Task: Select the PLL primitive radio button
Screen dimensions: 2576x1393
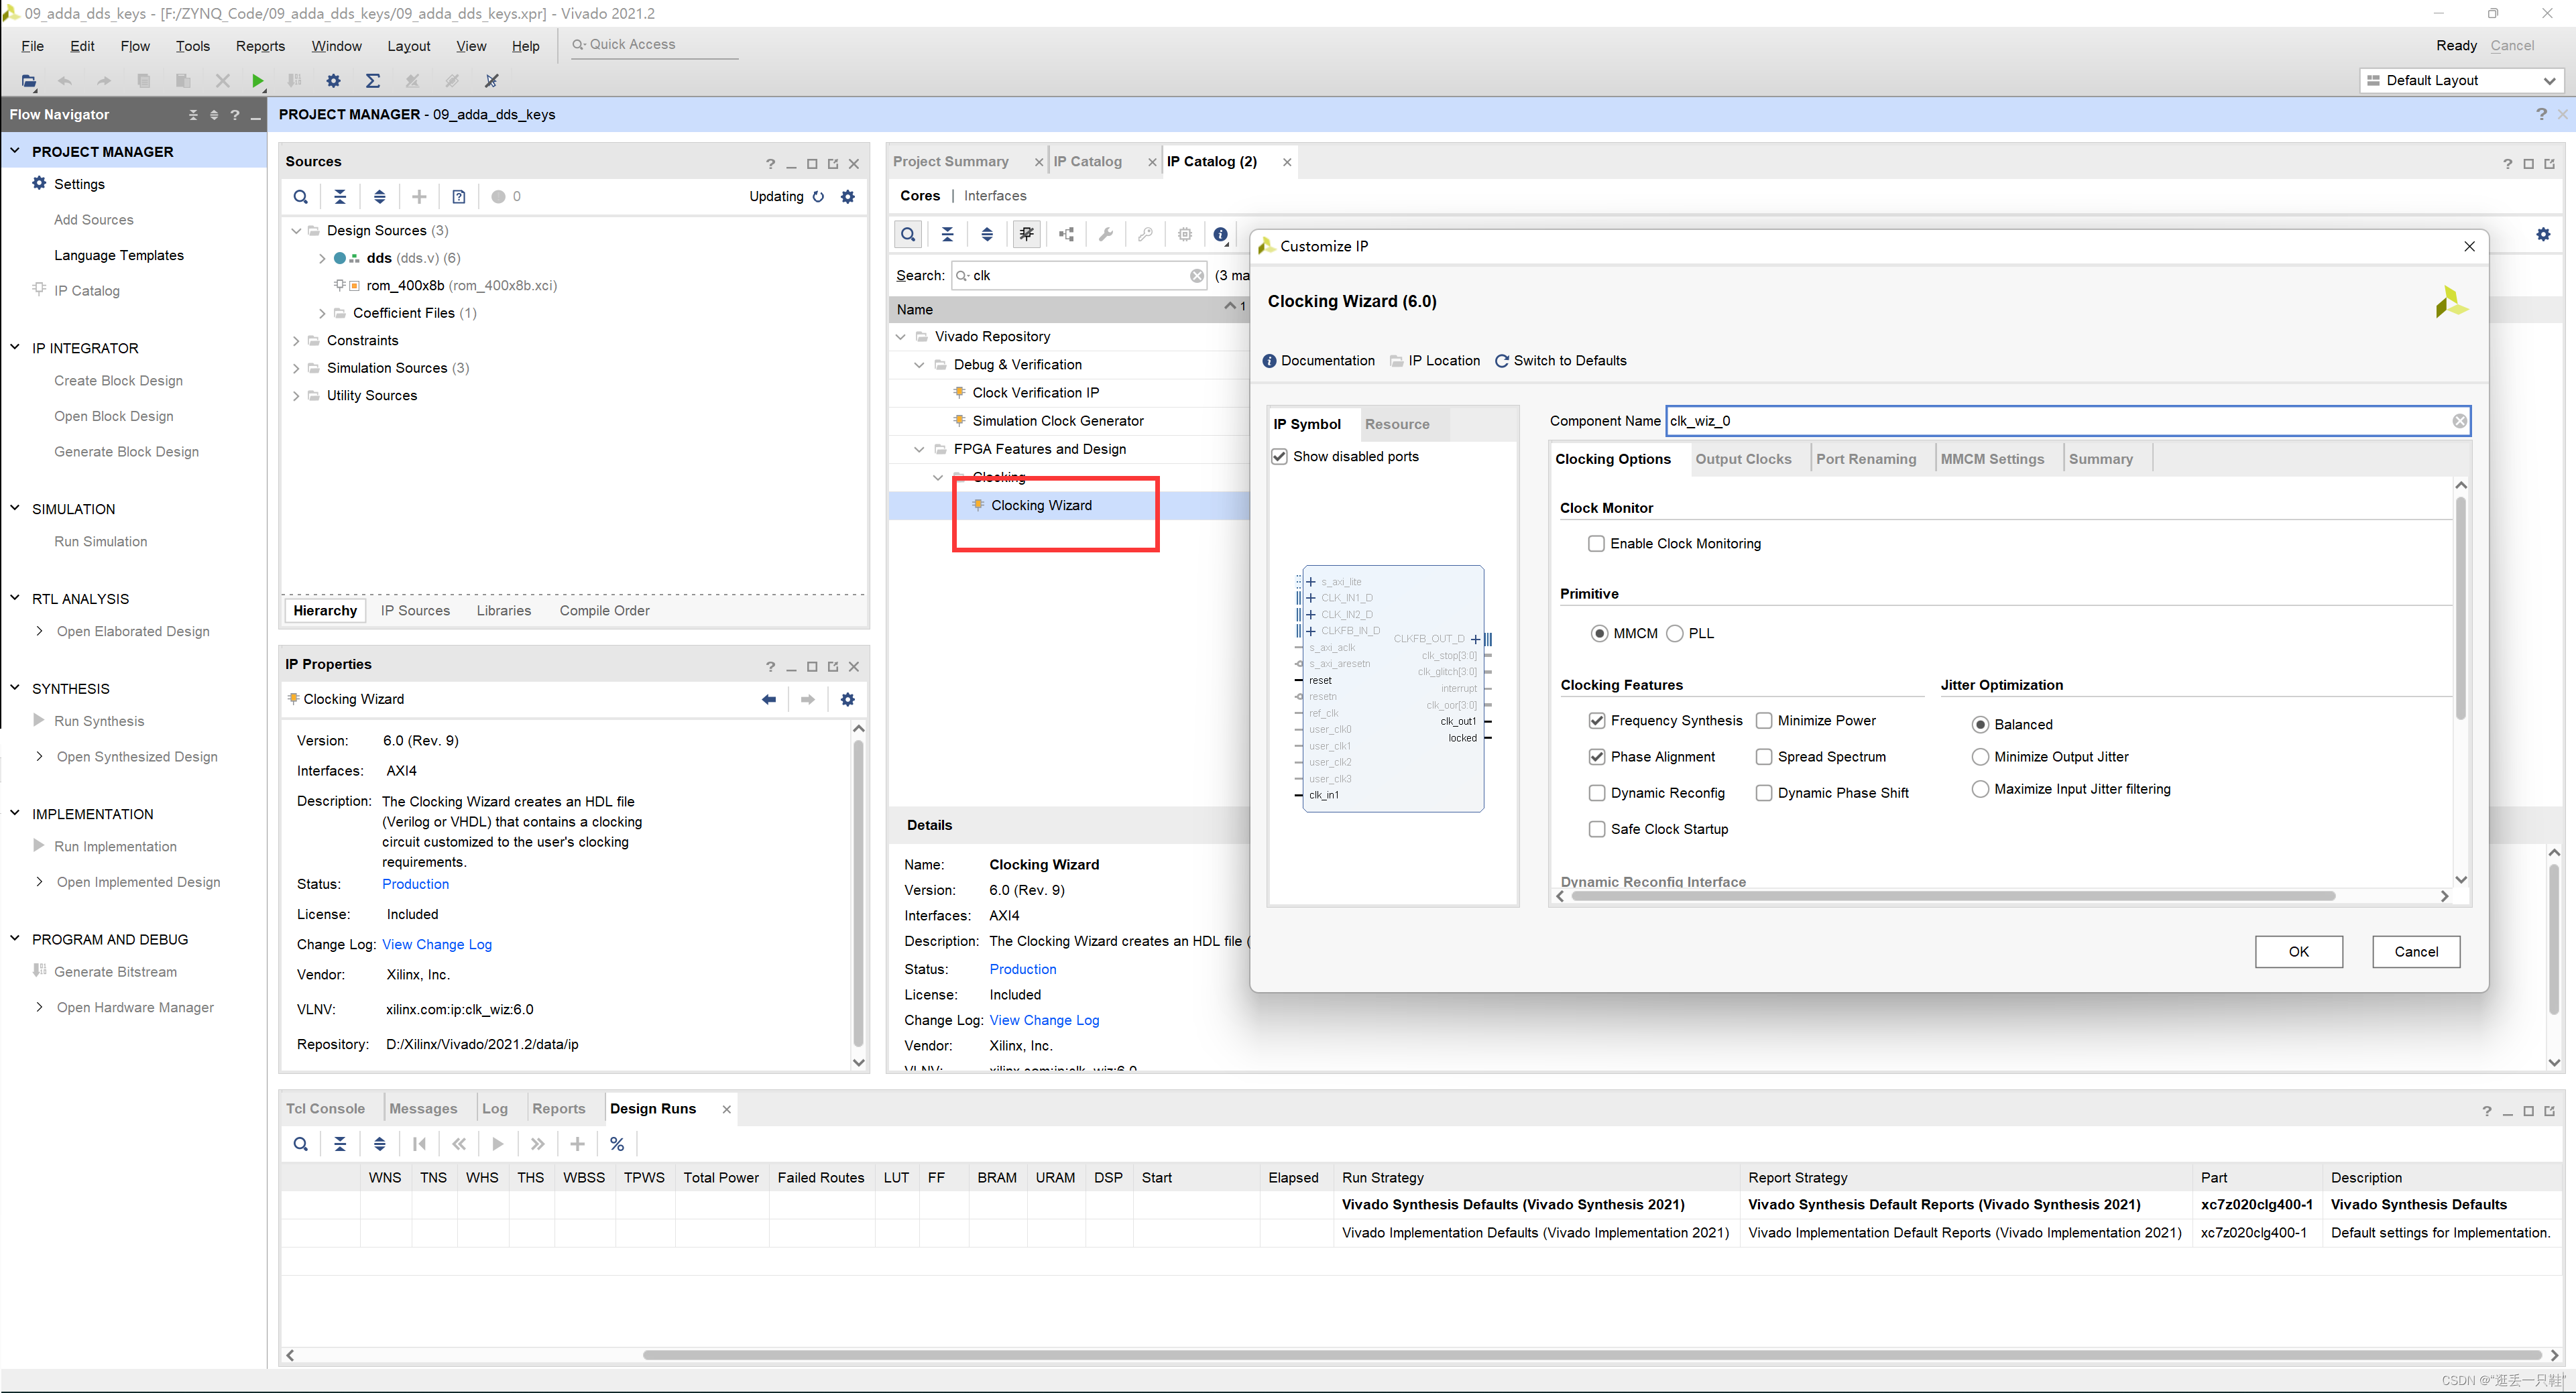Action: [x=1675, y=633]
